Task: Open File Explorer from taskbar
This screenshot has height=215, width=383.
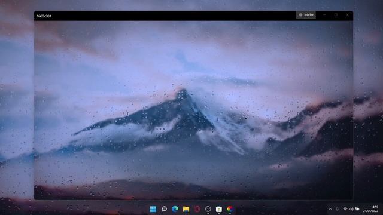Action: (186, 209)
